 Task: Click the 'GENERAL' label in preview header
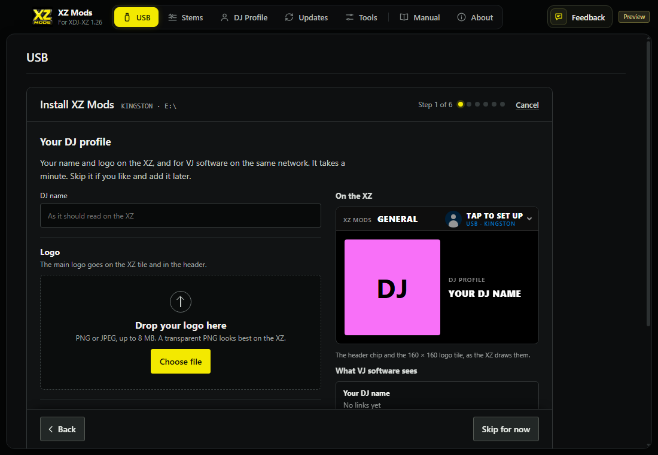pos(397,219)
